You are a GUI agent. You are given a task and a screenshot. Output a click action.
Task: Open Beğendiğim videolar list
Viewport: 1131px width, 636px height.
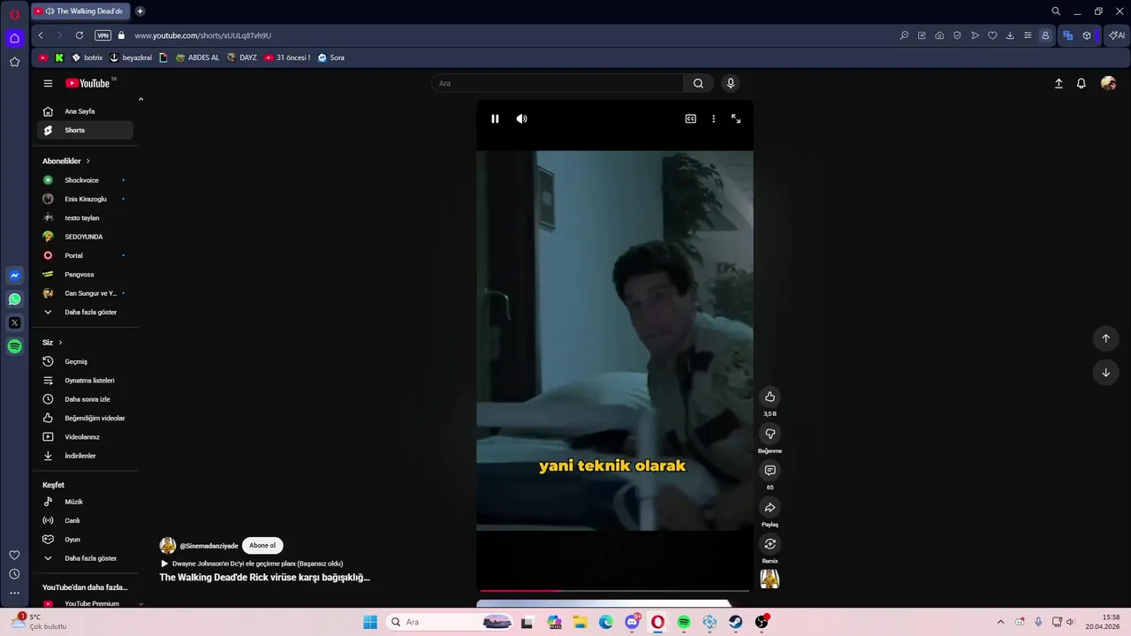[85, 418]
